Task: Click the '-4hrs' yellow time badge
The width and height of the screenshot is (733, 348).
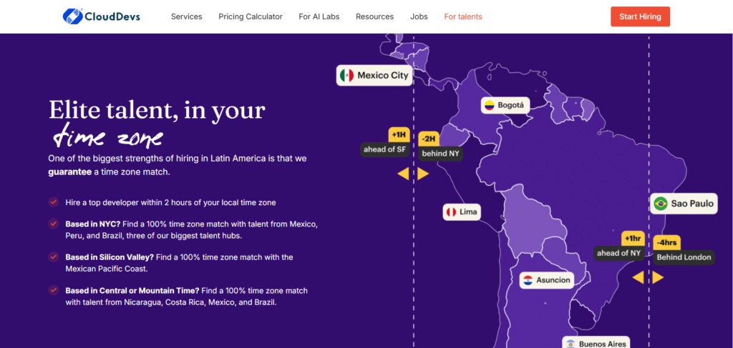Action: point(667,242)
